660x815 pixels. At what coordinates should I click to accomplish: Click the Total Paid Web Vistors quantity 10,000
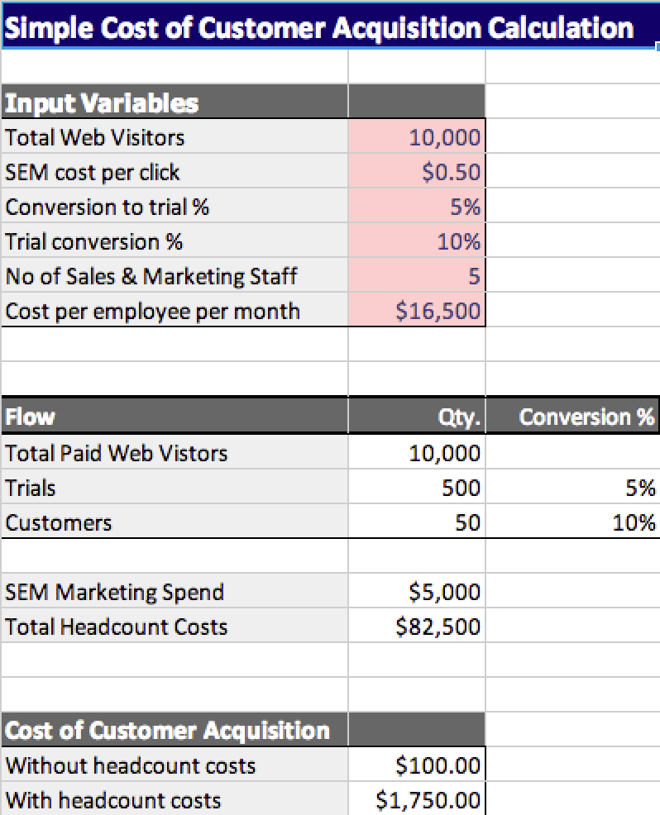pyautogui.click(x=416, y=453)
